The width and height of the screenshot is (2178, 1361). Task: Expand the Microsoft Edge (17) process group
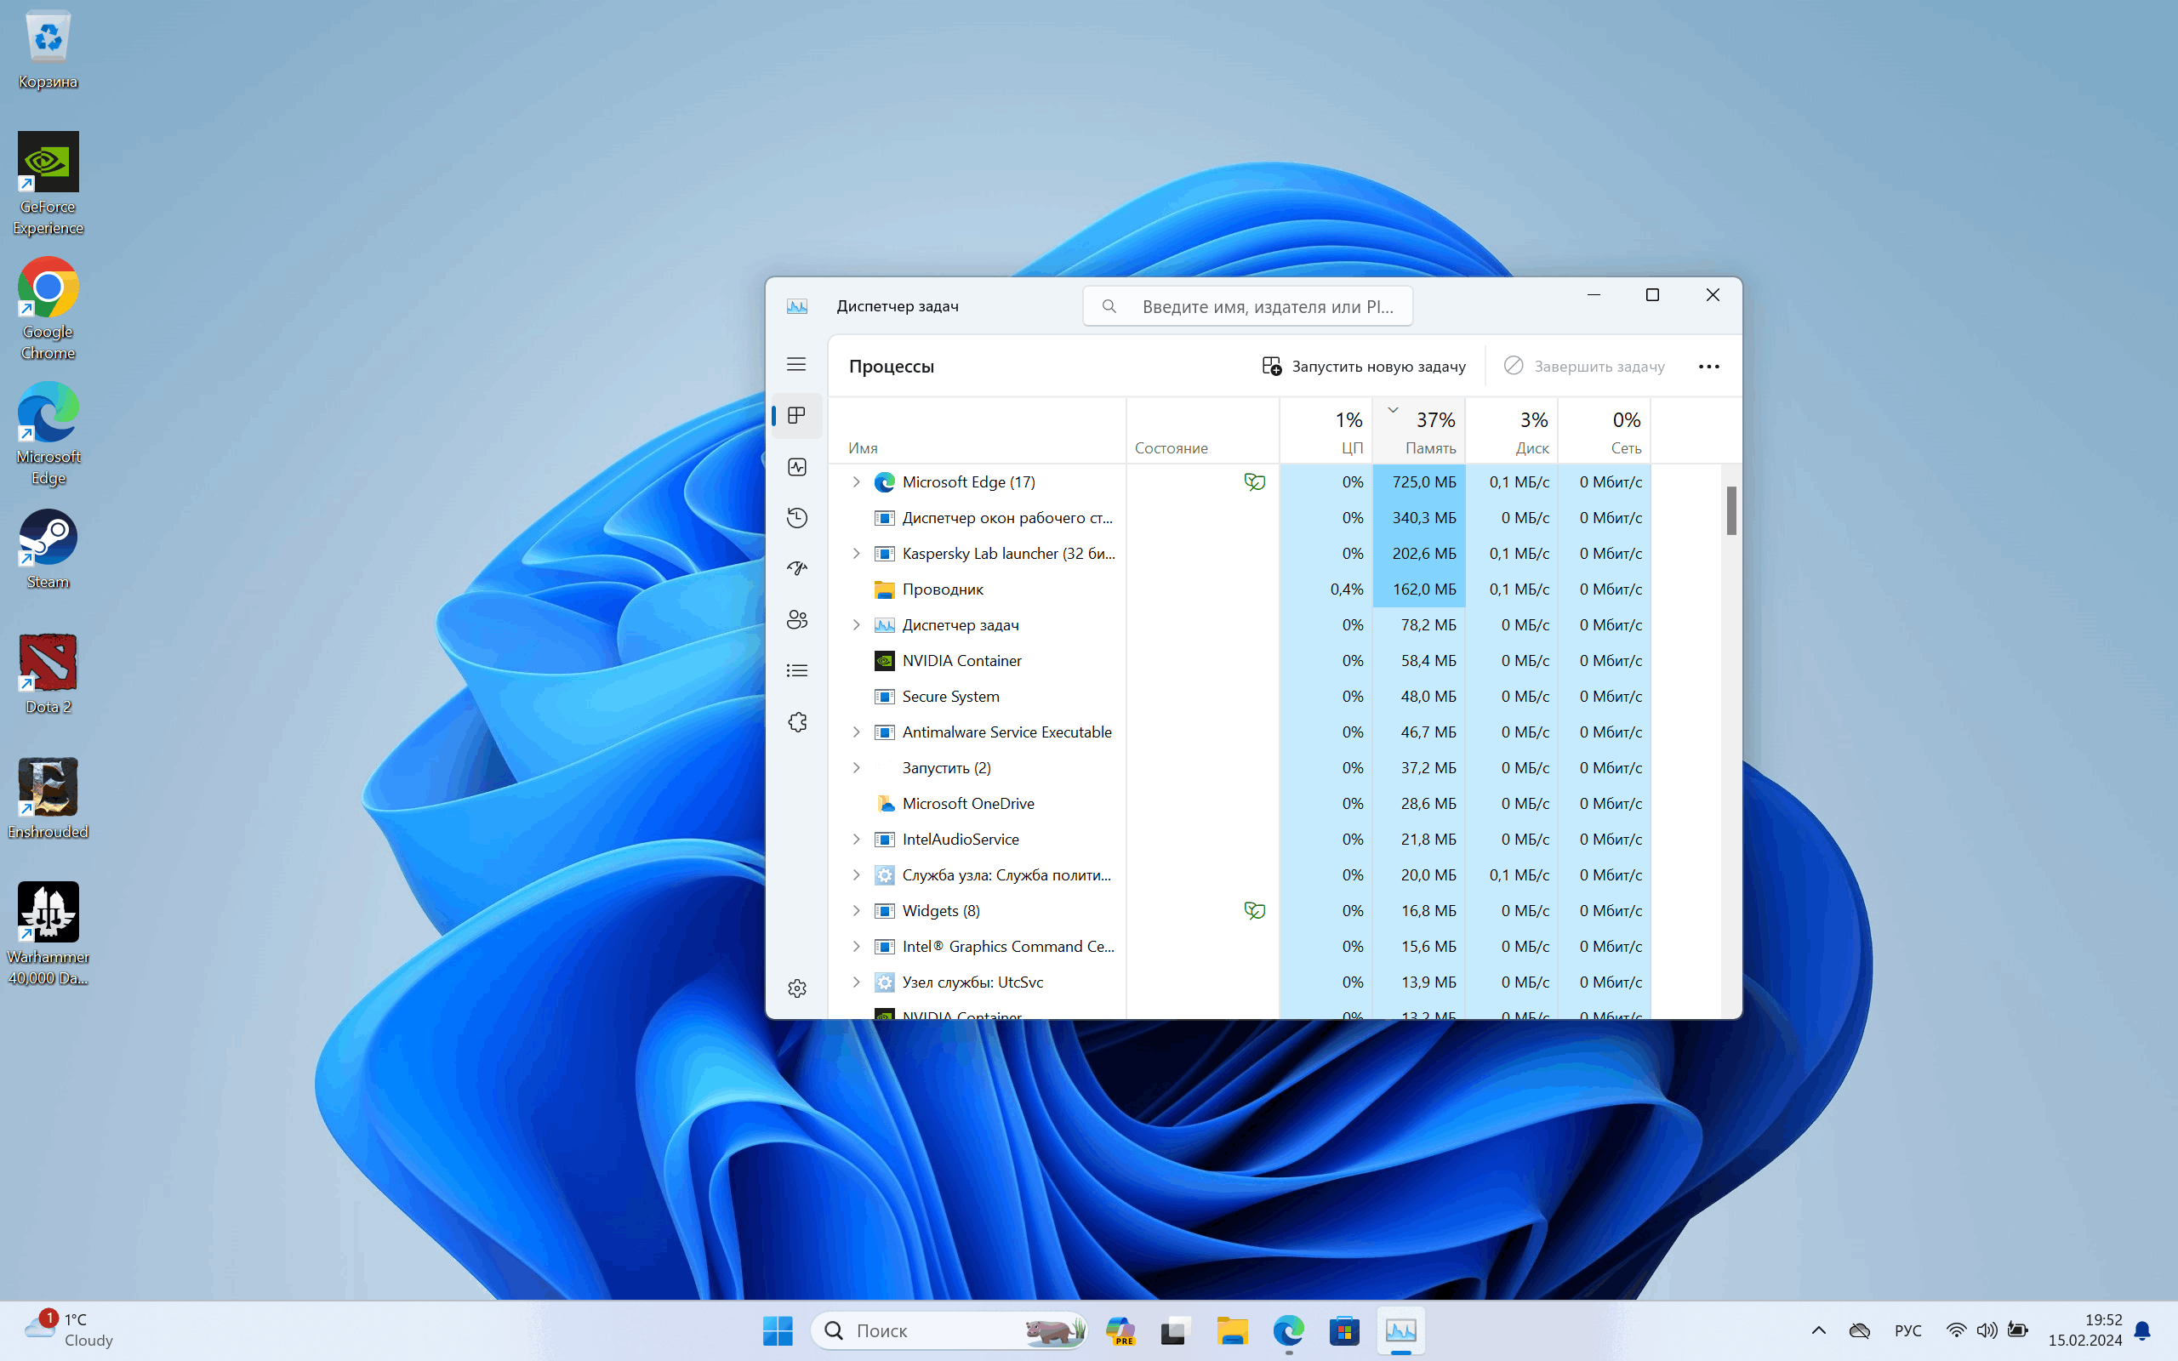(856, 482)
